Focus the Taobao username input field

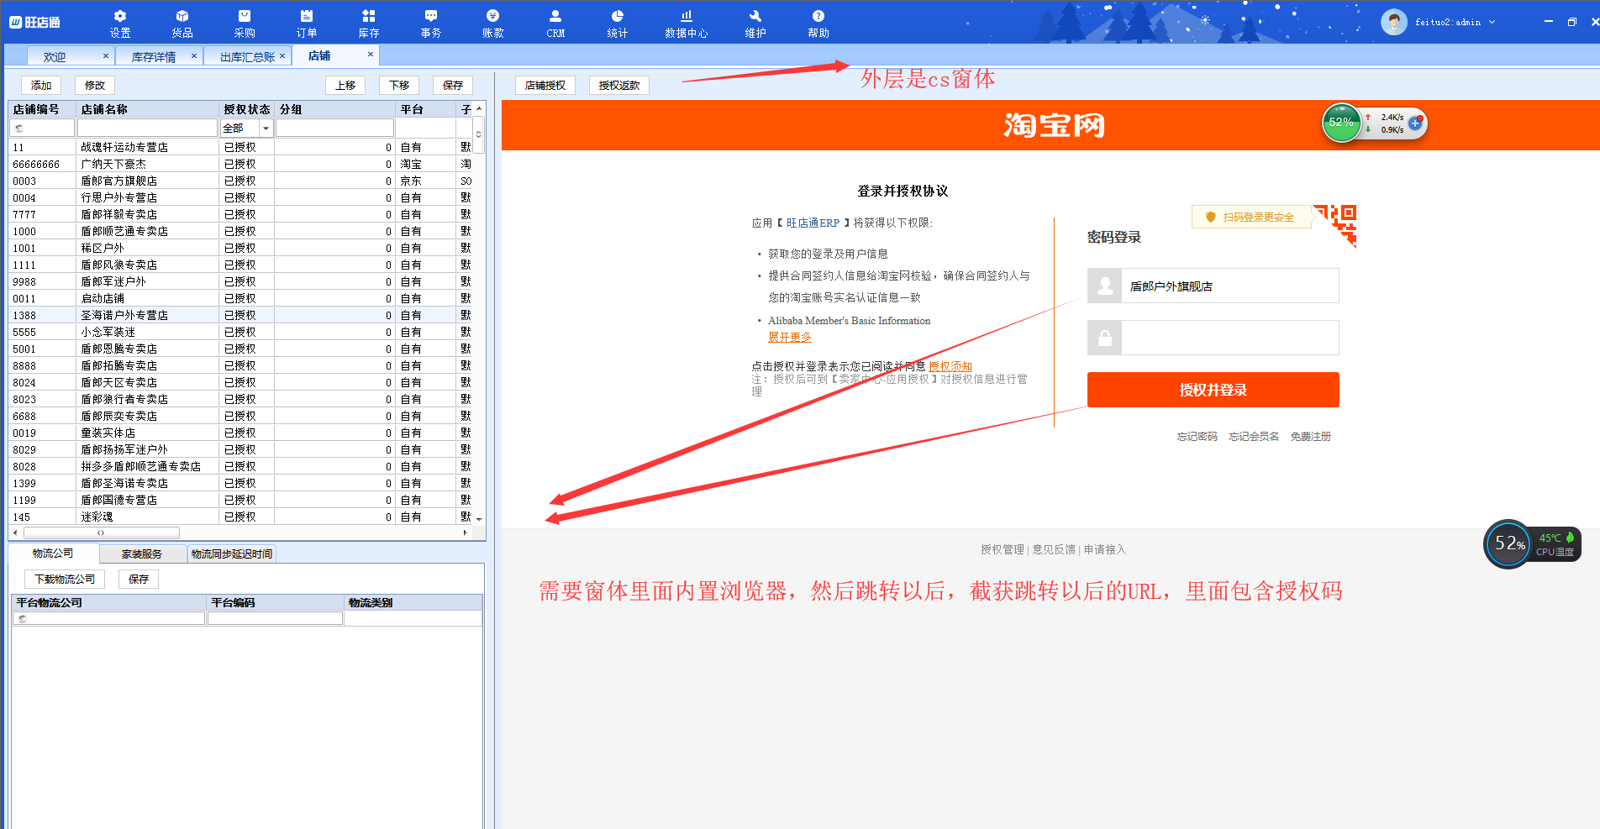coord(1229,286)
